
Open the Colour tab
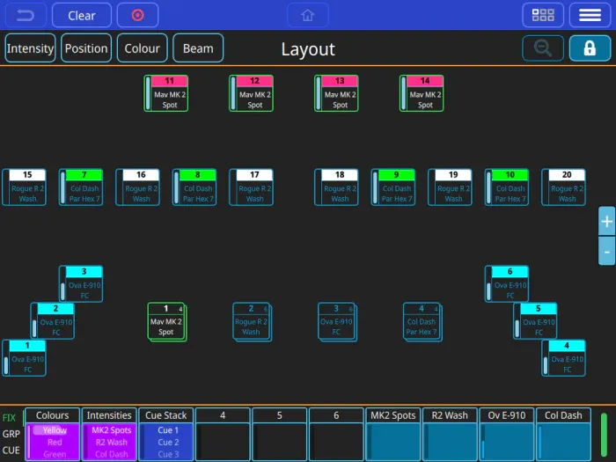point(143,48)
